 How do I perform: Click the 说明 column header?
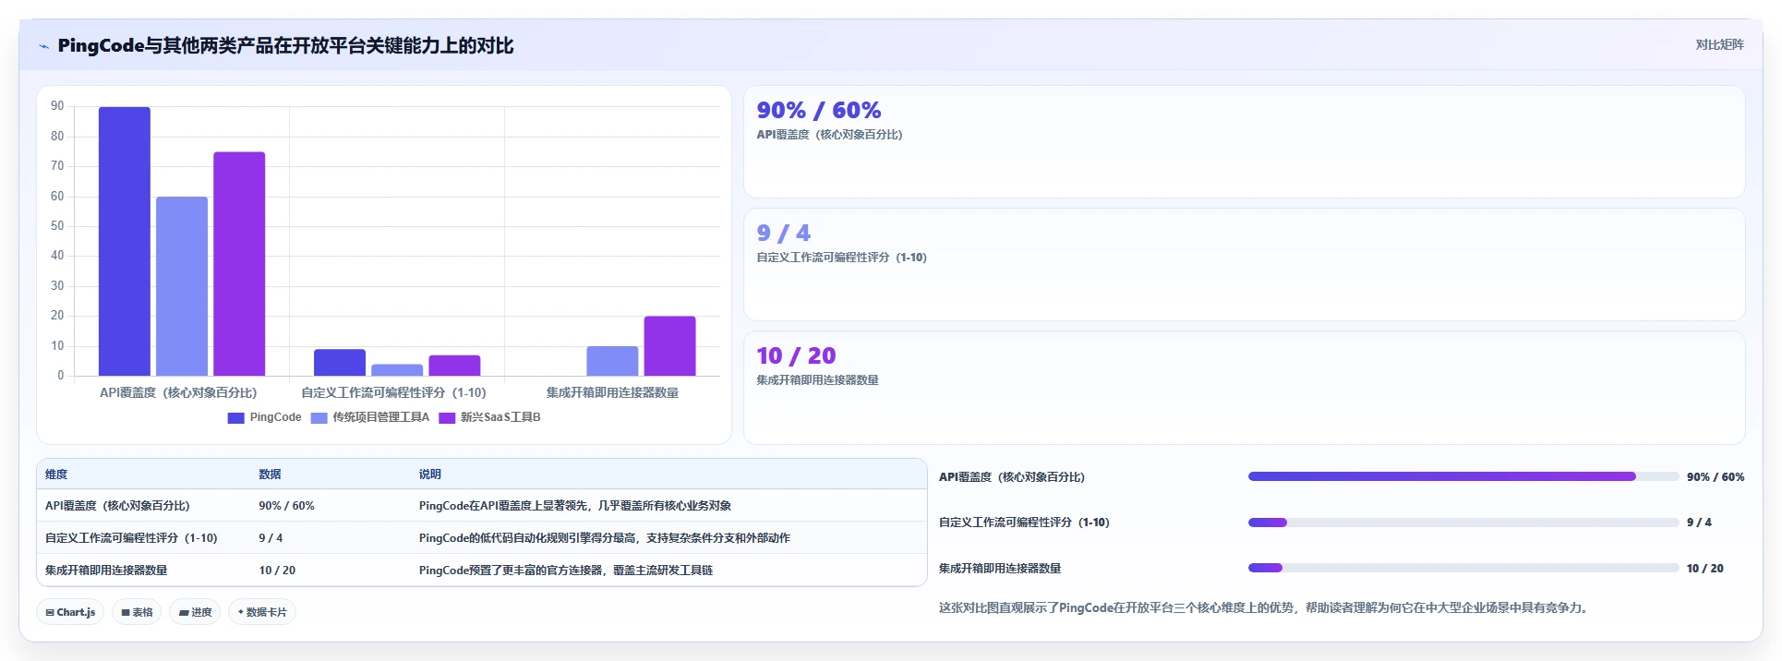[x=430, y=475]
